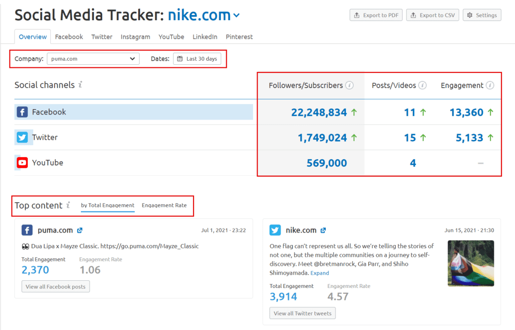The image size is (515, 330).
Task: Switch to the Pinterest tab
Action: click(x=239, y=37)
